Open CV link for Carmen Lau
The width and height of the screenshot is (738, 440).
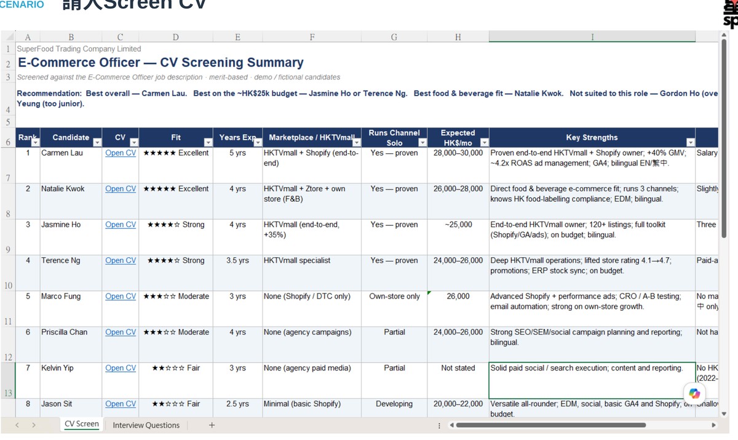point(121,153)
